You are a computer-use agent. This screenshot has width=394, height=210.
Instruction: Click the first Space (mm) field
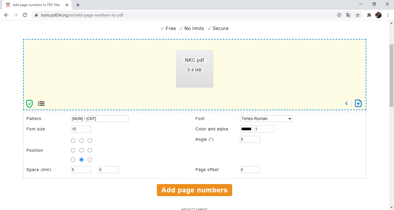(x=81, y=170)
